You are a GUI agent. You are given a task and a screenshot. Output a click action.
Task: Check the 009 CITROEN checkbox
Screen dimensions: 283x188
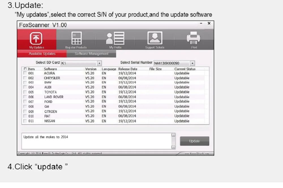[x=25, y=112]
